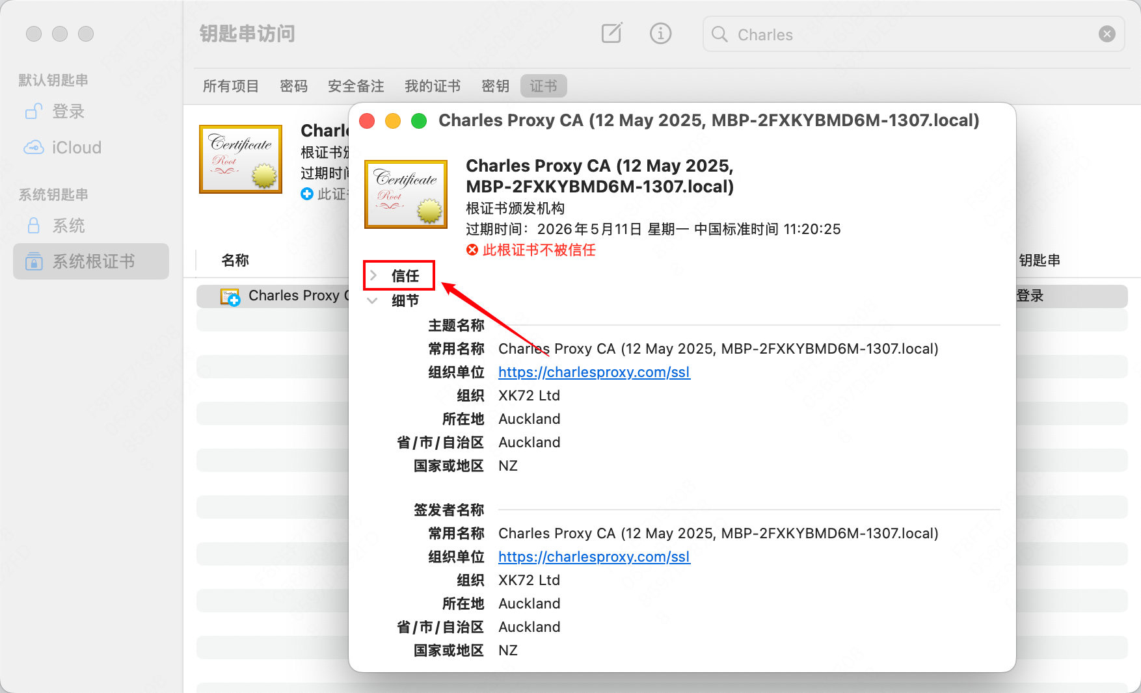
Task: Switch to 密钥 tab
Action: click(495, 86)
